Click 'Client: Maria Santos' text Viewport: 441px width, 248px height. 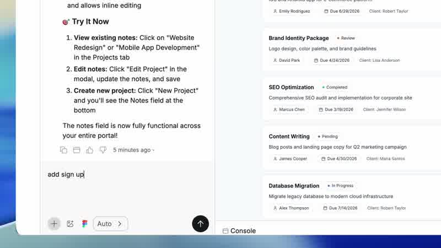tap(385, 159)
